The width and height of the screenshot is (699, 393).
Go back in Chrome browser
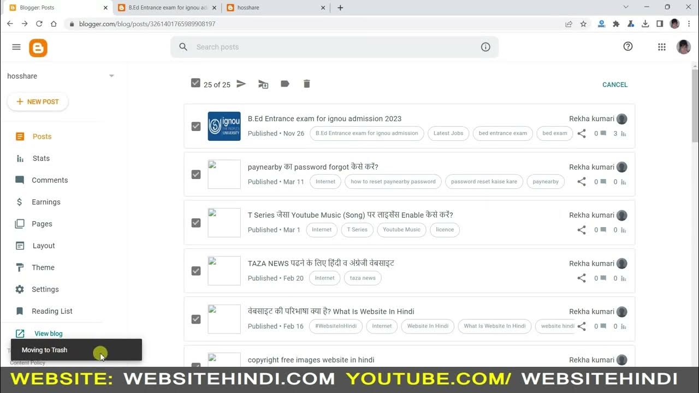click(x=10, y=23)
